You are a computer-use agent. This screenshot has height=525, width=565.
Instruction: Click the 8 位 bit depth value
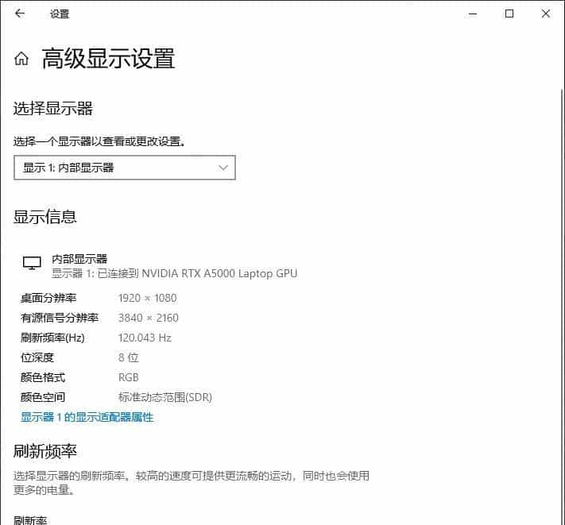tap(128, 357)
